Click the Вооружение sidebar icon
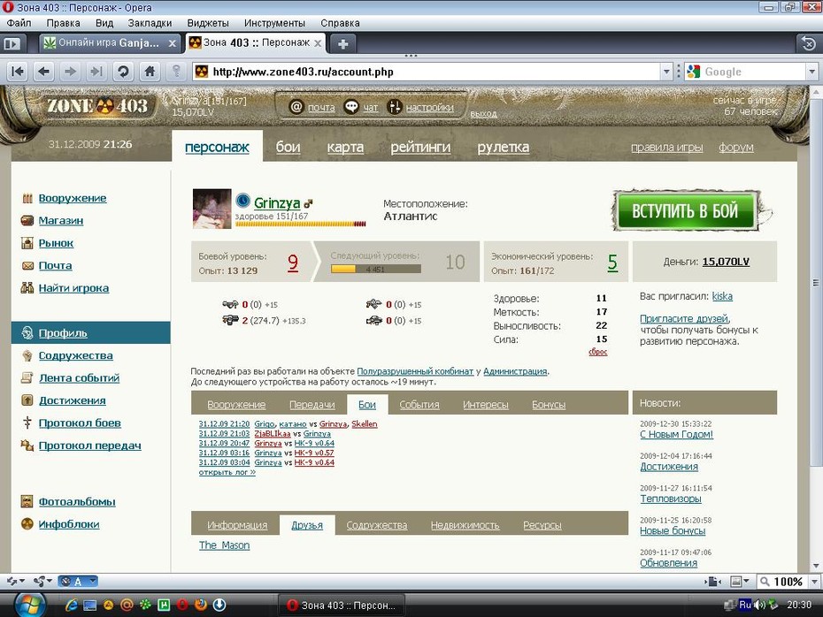This screenshot has width=823, height=617. (27, 198)
